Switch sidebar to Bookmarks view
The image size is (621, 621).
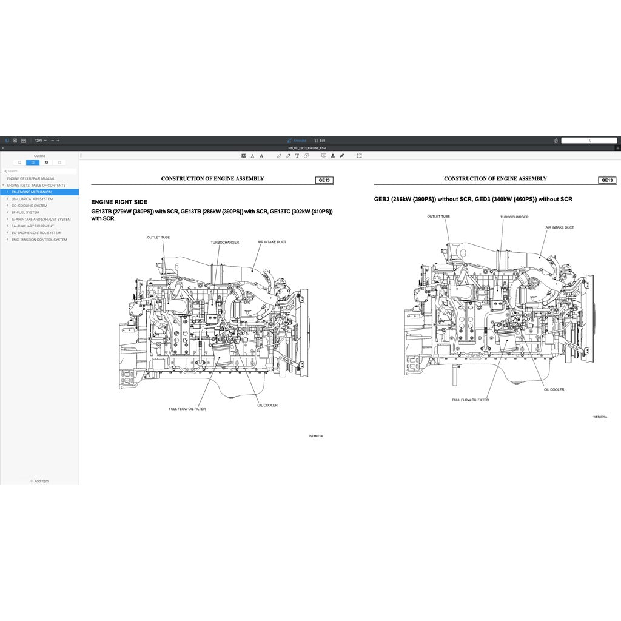(19, 163)
